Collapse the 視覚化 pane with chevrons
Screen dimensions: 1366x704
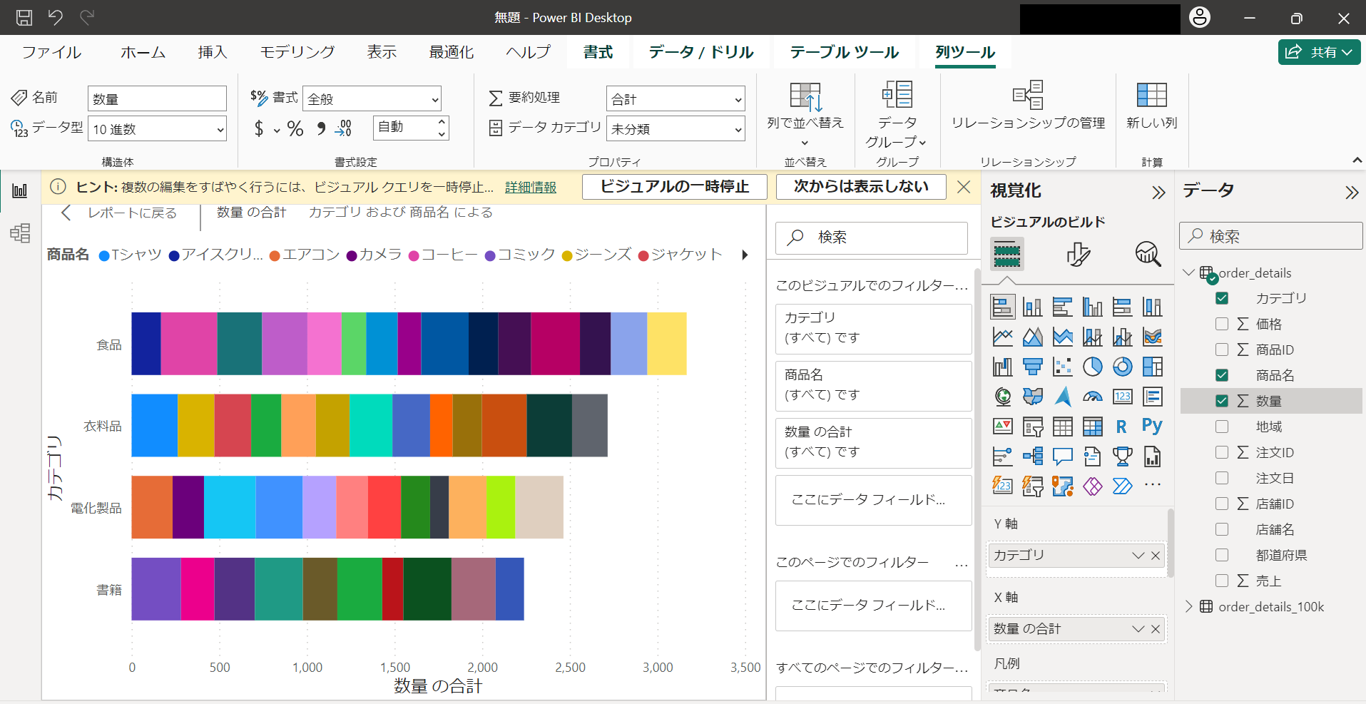(1158, 192)
